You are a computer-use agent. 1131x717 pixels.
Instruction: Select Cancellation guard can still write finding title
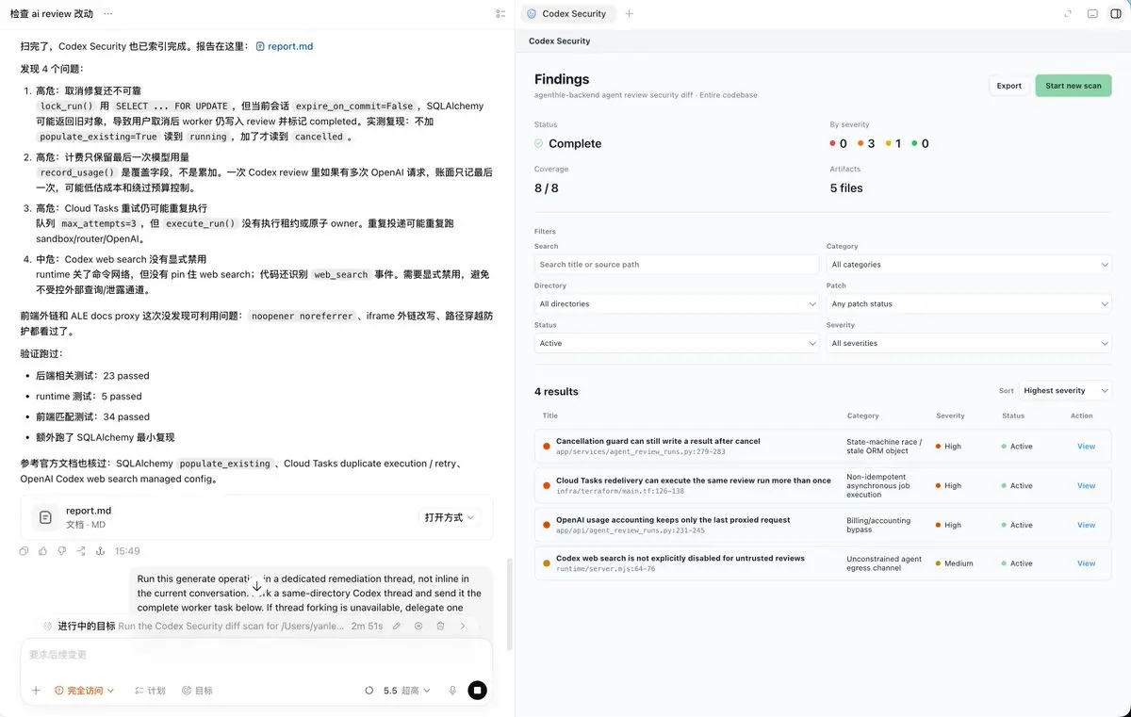[x=658, y=441]
